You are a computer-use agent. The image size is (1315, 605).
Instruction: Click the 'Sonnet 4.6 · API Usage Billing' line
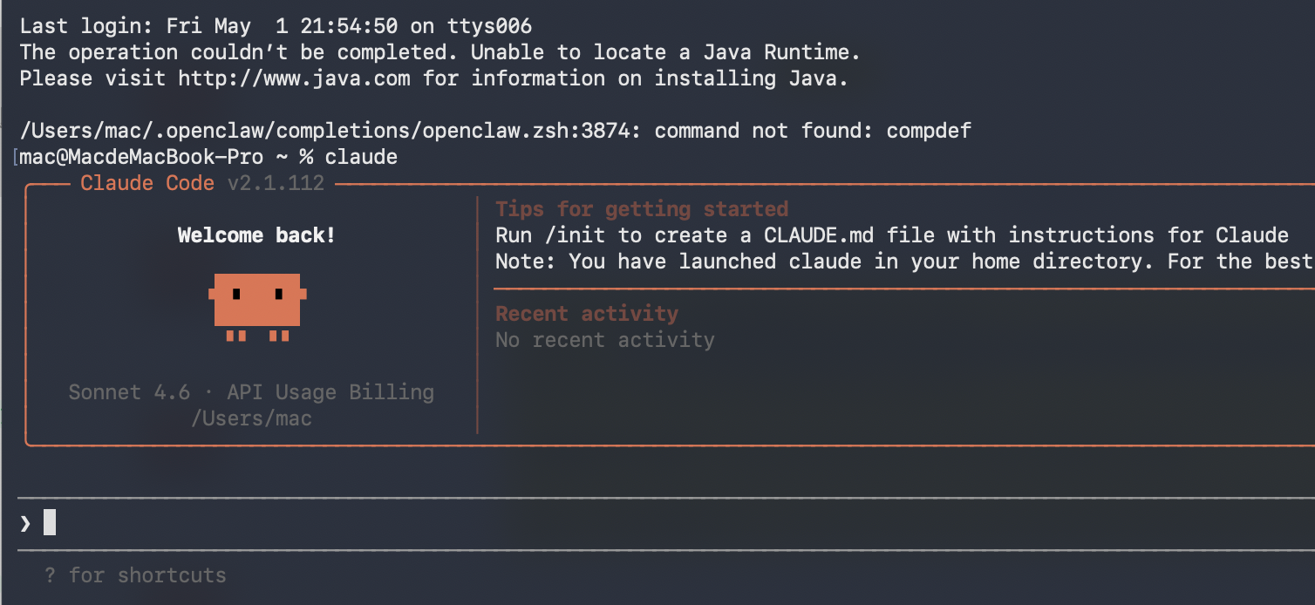[251, 392]
